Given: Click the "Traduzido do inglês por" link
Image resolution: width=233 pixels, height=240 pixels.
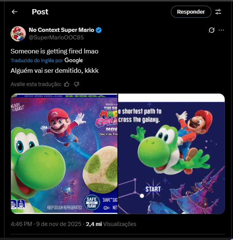Looking at the screenshot, I should click(x=36, y=60).
